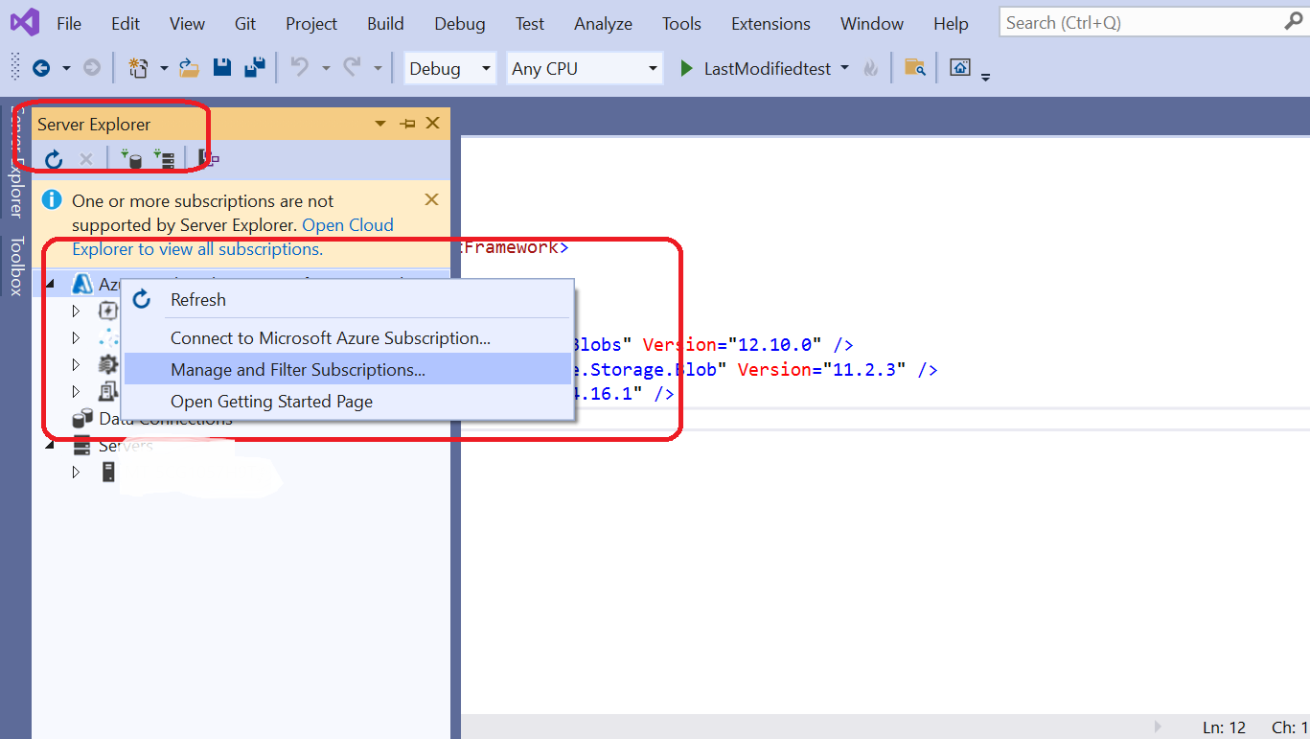Open the LastModifiedtest start target dropdown arrow
This screenshot has height=739, width=1310.
(x=844, y=68)
